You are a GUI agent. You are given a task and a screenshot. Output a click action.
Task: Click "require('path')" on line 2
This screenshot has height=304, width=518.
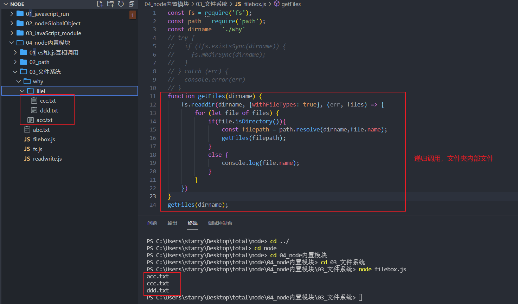point(237,21)
